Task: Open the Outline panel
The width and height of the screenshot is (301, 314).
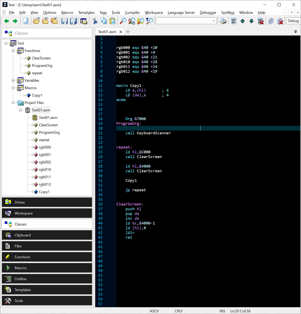Action: coord(47,279)
